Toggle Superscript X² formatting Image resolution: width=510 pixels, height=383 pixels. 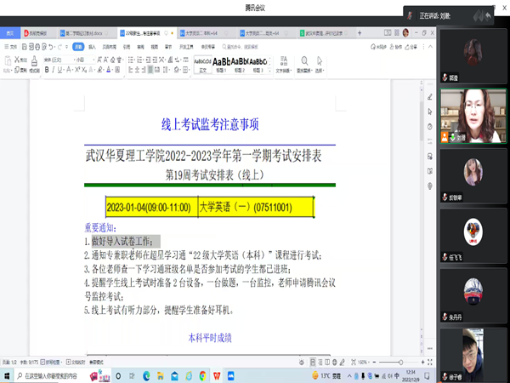click(x=77, y=70)
